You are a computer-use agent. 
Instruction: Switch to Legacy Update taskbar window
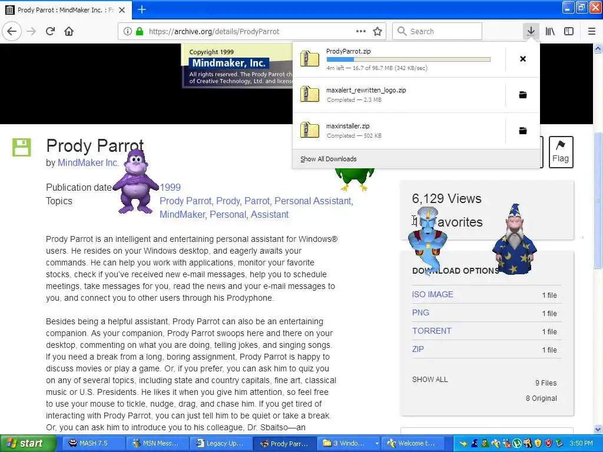point(221,443)
